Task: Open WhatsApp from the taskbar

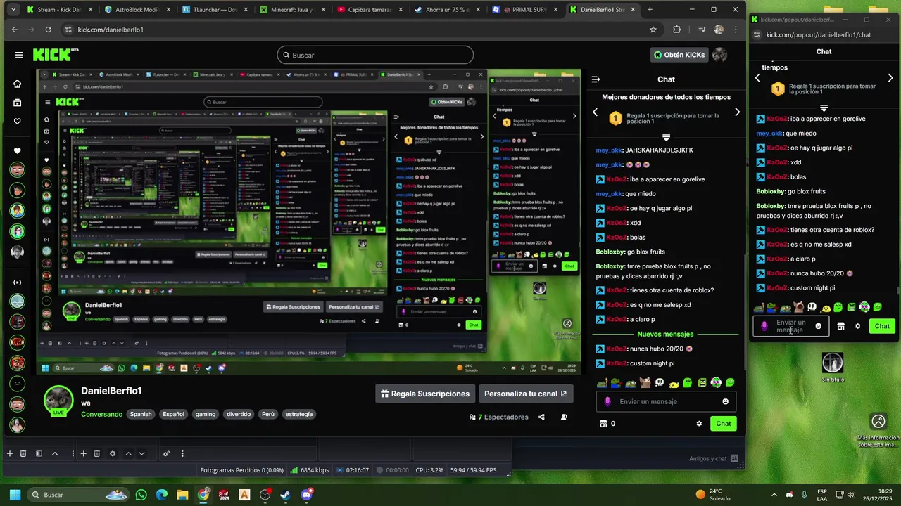Action: click(141, 495)
